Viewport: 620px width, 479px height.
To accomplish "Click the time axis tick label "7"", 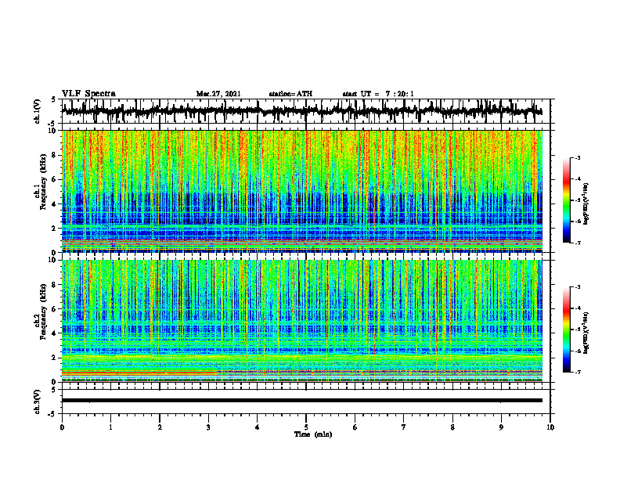I will pyautogui.click(x=404, y=427).
